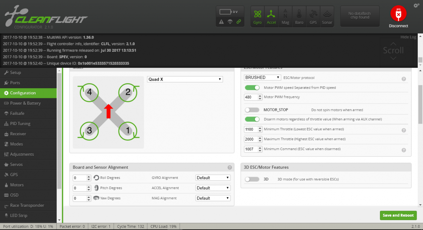Disable Motor PWM speed Separated toggle
423x230 pixels.
[x=252, y=88]
